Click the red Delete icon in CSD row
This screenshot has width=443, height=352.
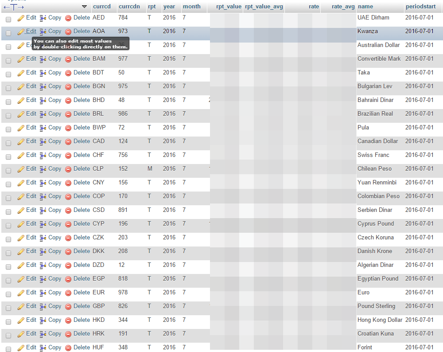coord(68,211)
